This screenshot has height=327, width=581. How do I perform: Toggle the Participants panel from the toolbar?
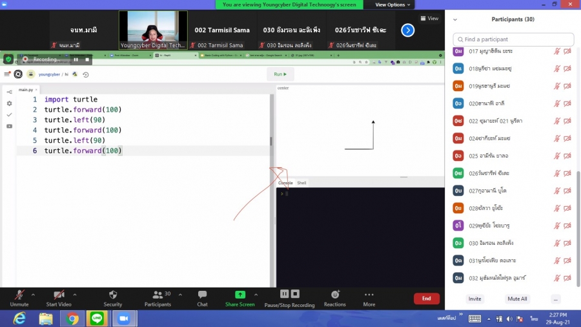click(x=158, y=295)
